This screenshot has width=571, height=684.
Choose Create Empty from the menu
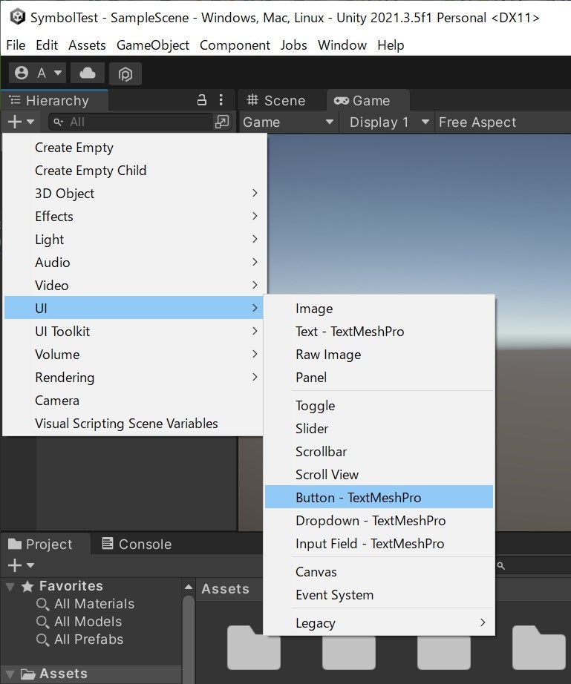click(134, 148)
